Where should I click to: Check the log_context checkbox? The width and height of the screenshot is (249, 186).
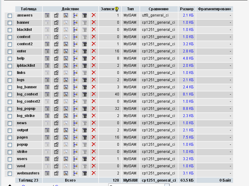10,95
